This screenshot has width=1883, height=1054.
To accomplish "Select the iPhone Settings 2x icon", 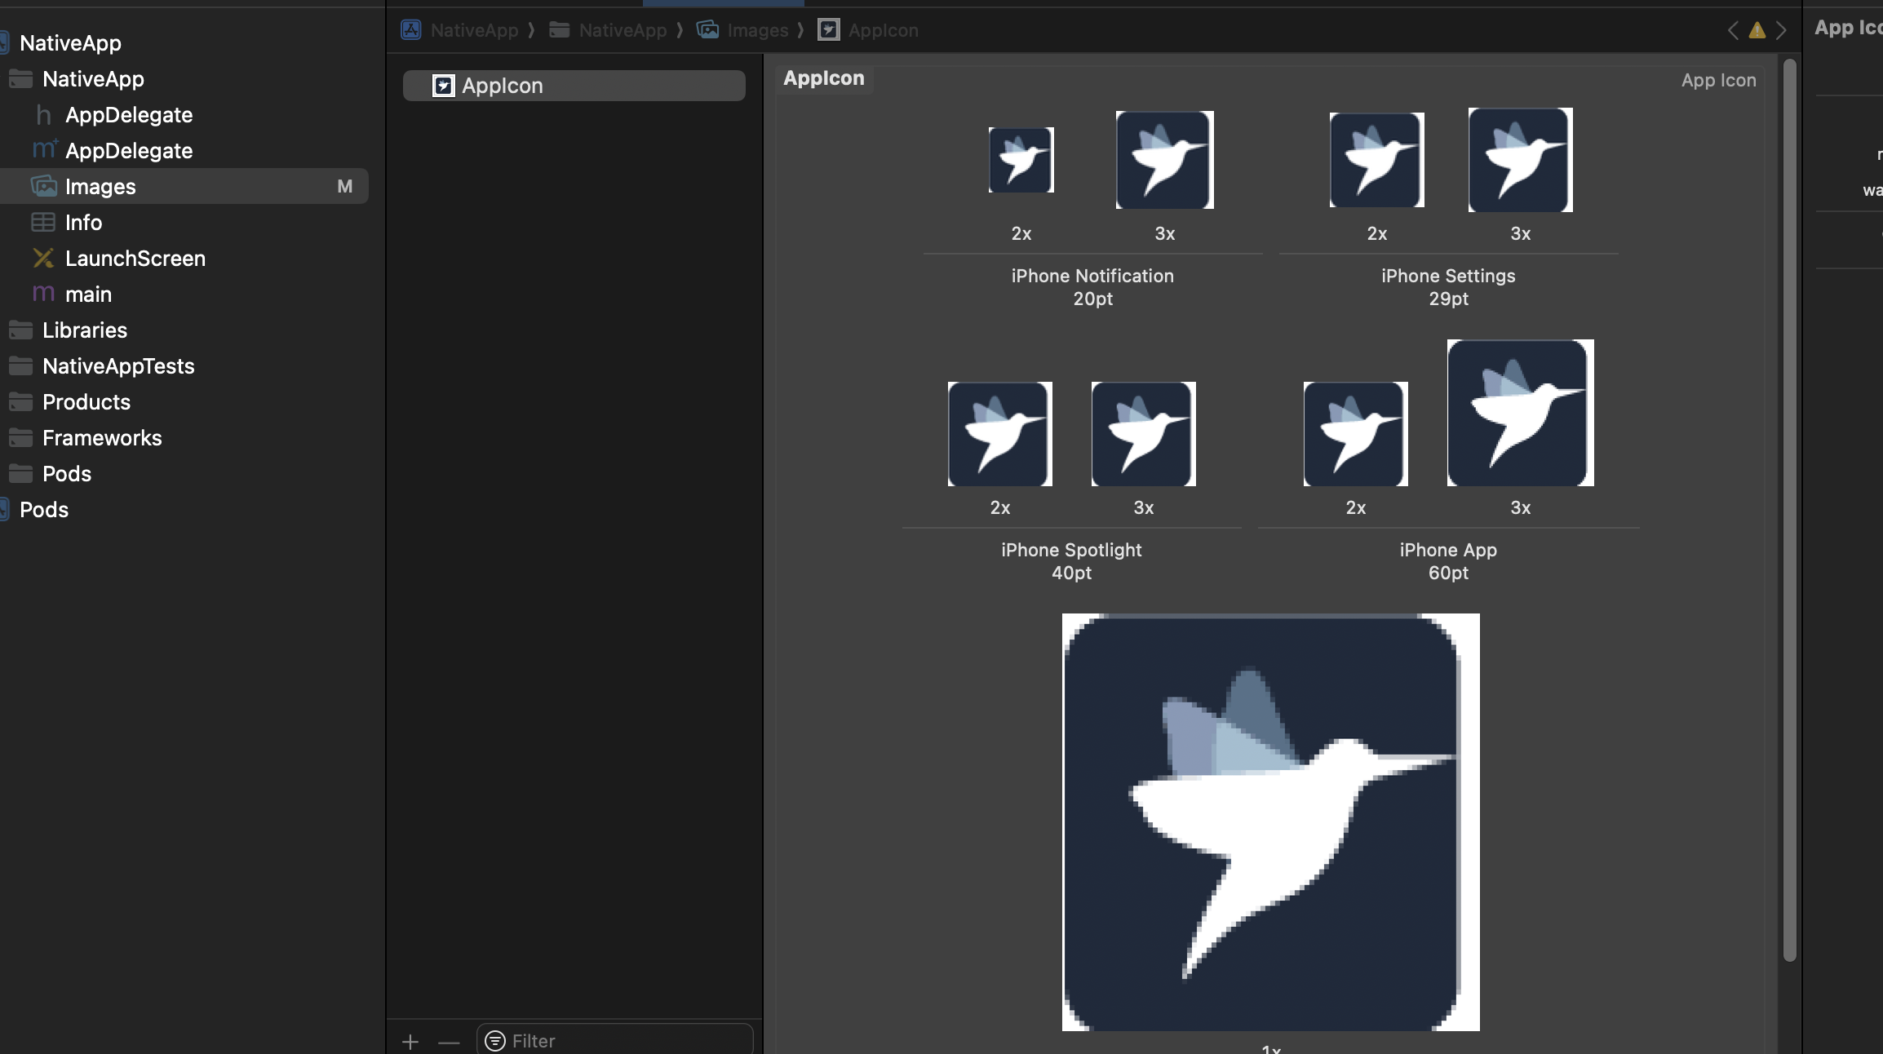I will pos(1377,160).
